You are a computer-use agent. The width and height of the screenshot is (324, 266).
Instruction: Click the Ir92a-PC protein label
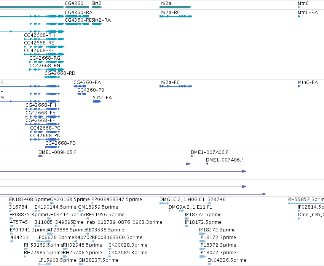(169, 82)
